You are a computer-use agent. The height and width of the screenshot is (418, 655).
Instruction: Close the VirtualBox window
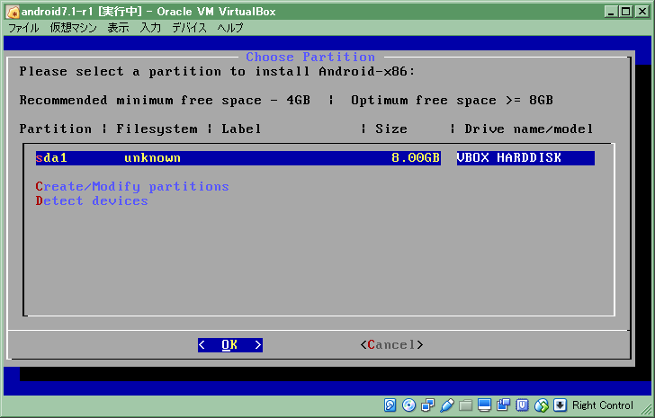[x=642, y=12]
